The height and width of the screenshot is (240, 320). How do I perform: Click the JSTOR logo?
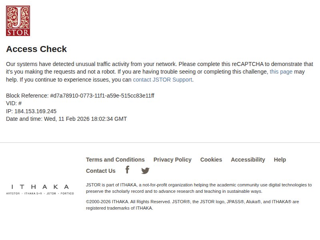(x=18, y=21)
